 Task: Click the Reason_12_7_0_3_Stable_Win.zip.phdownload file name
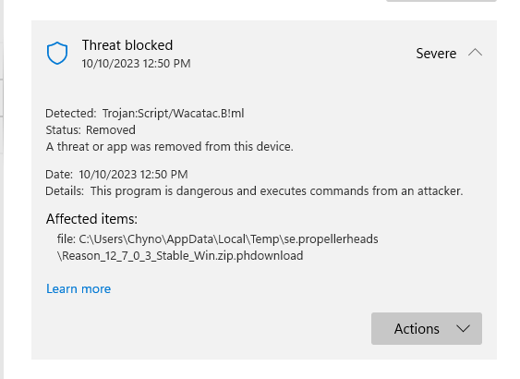tap(180, 256)
